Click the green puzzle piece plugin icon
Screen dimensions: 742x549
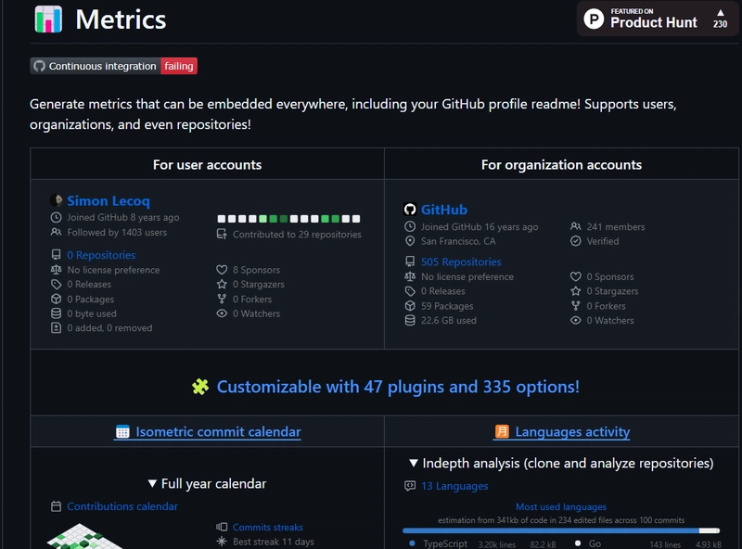(x=200, y=387)
